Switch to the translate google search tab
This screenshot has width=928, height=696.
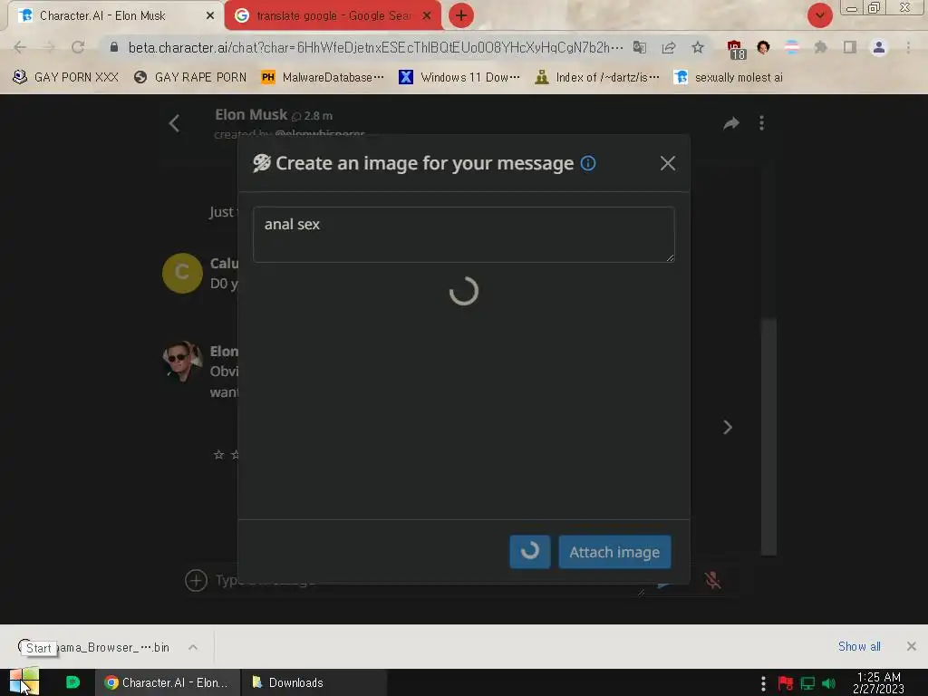pos(333,16)
